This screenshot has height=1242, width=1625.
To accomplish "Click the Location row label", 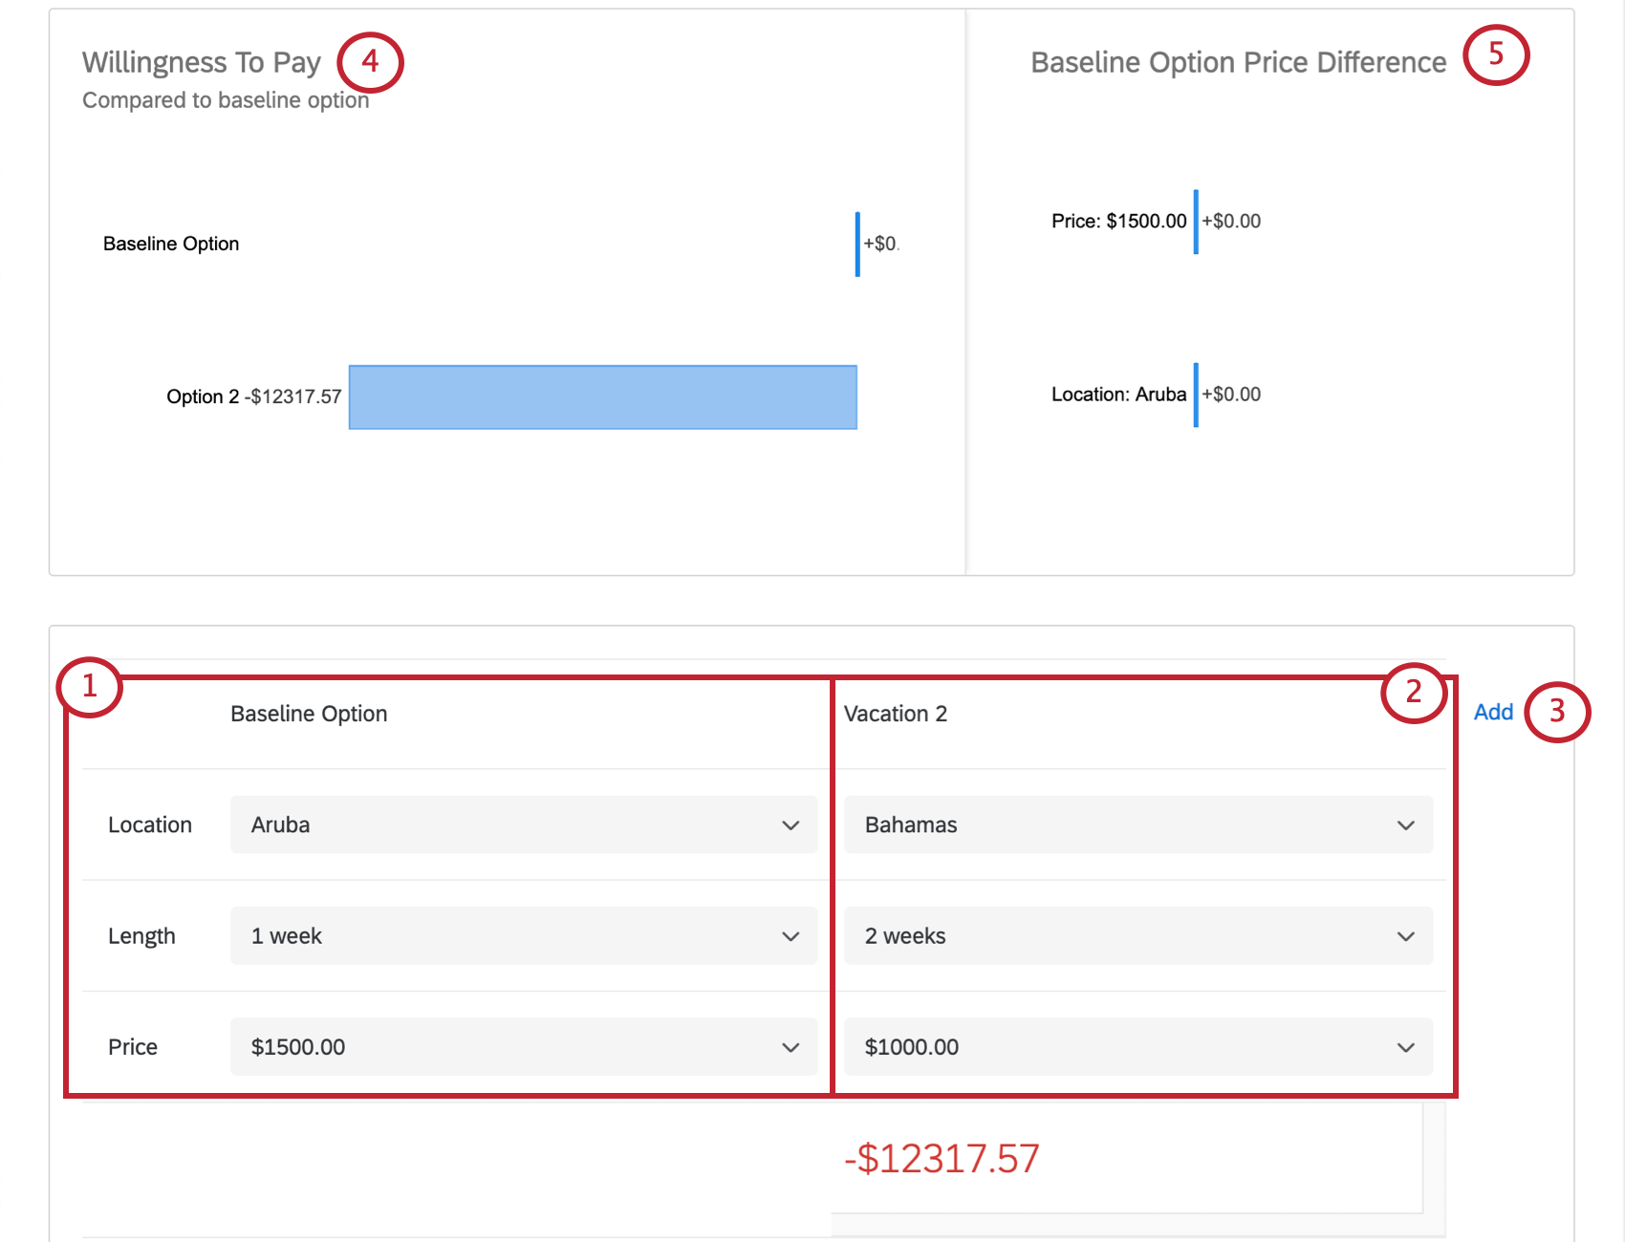I will pos(149,824).
